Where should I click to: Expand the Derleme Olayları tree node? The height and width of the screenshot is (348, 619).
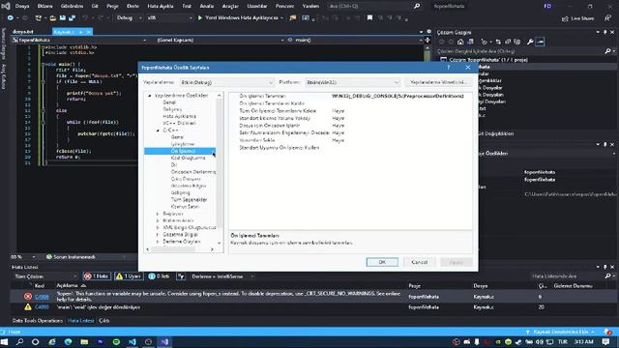point(158,242)
